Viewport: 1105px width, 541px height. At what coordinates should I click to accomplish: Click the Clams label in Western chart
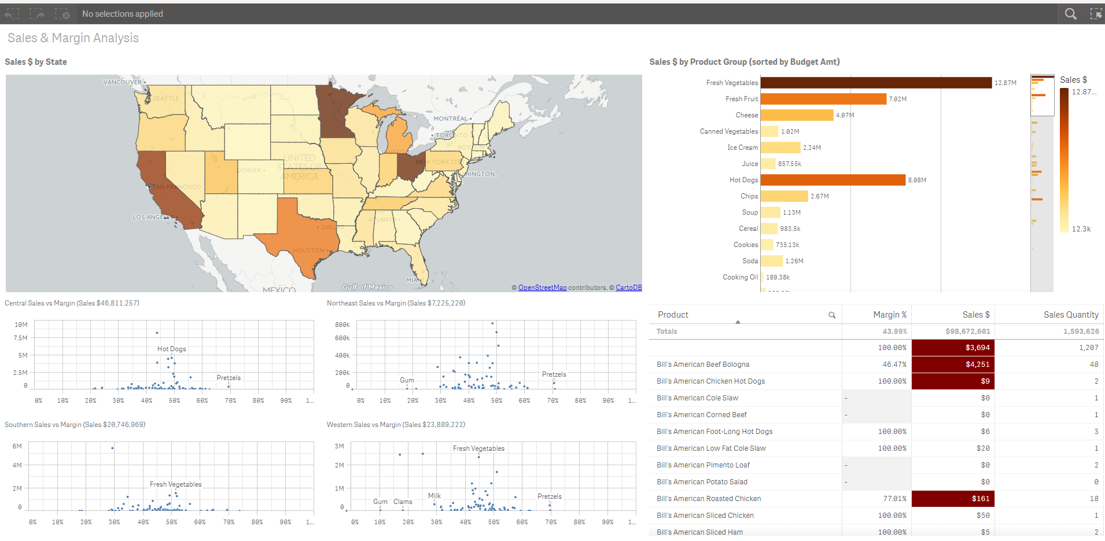click(403, 502)
